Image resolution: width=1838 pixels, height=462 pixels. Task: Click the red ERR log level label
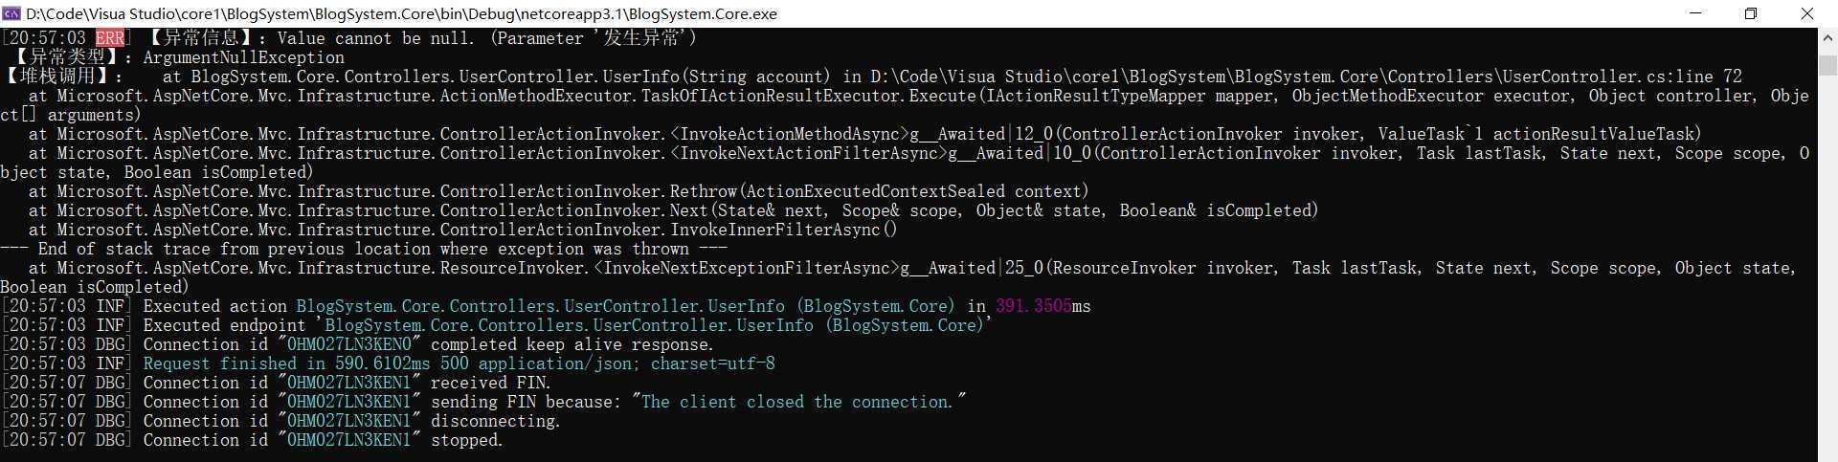(110, 38)
